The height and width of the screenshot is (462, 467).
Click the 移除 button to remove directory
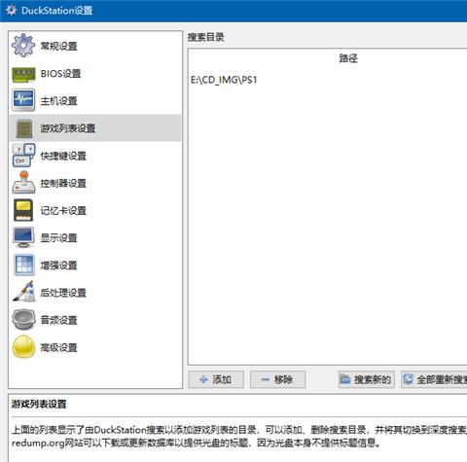click(277, 379)
